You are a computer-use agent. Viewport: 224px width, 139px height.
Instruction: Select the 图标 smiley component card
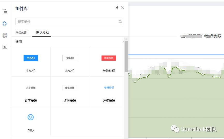tap(31, 121)
